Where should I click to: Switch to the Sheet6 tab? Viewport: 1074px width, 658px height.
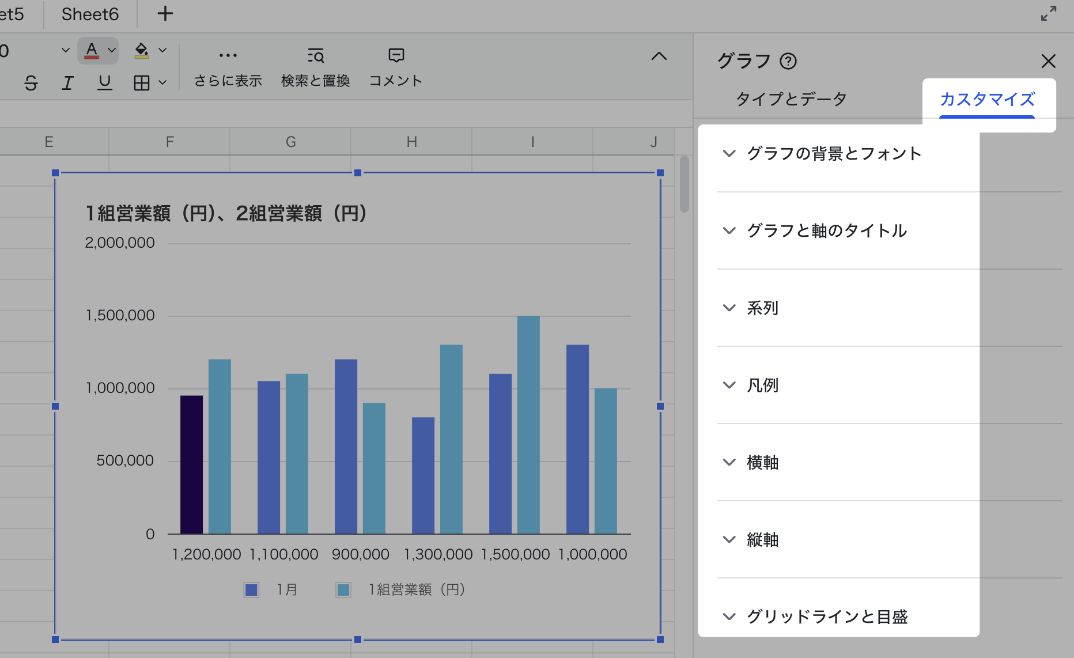click(90, 14)
